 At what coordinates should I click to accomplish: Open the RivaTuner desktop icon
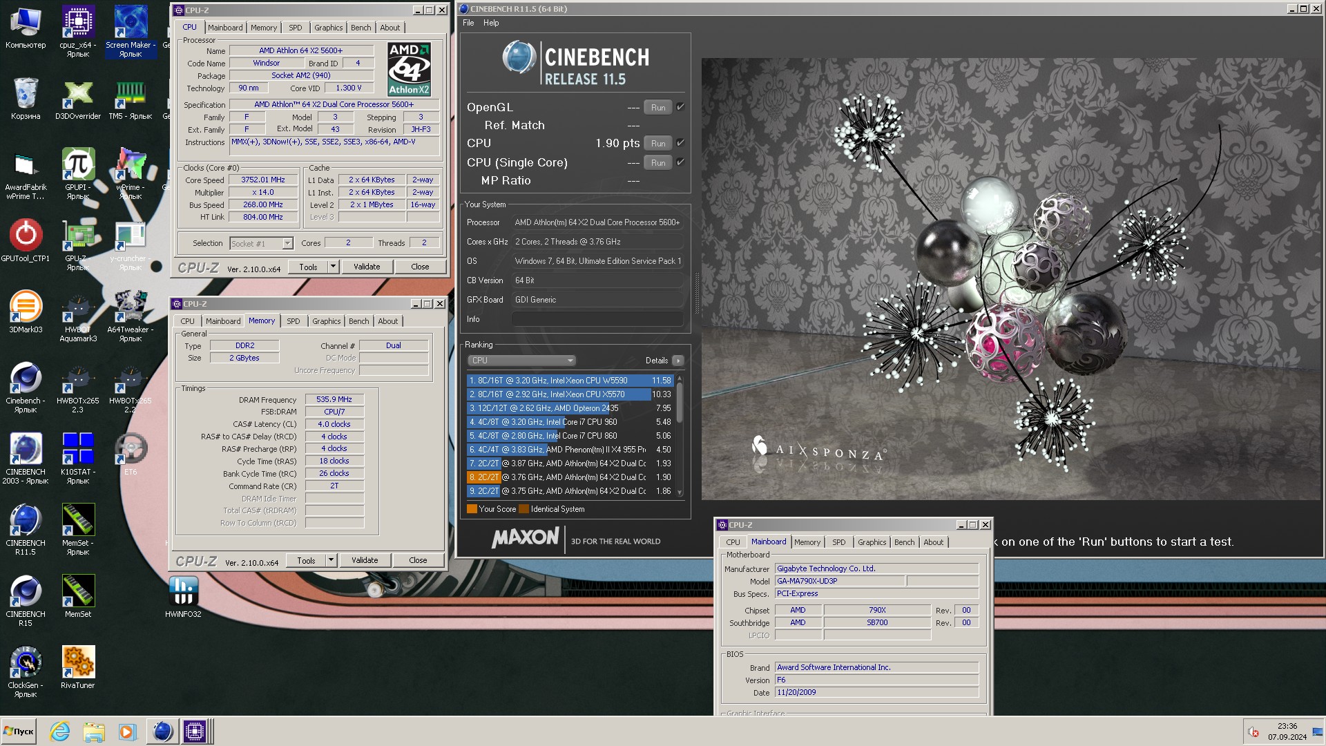pos(78,668)
